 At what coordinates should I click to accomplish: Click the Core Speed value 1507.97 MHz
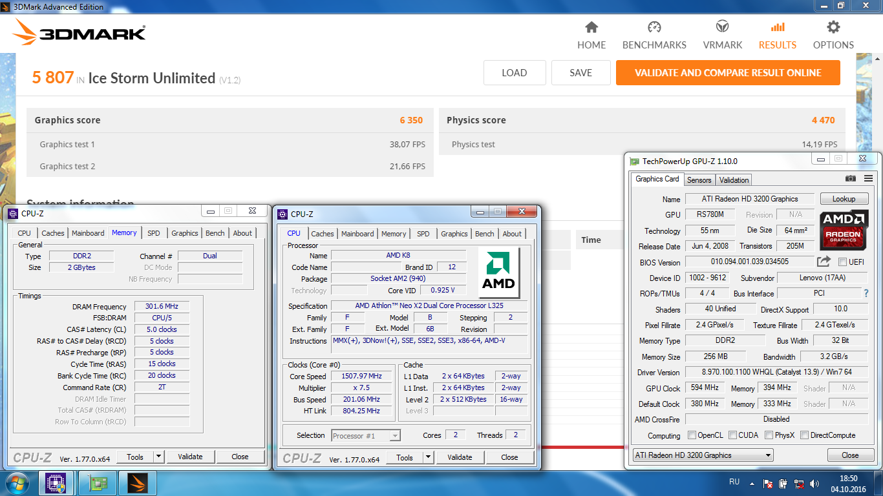[x=362, y=377]
